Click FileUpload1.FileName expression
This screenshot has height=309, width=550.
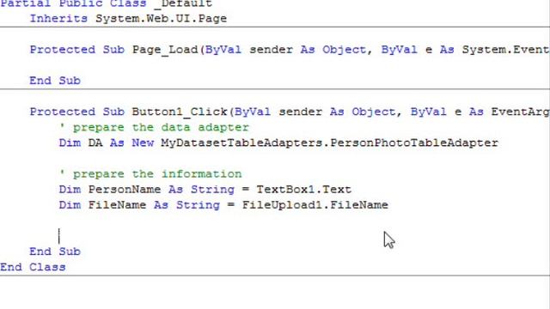(x=315, y=205)
